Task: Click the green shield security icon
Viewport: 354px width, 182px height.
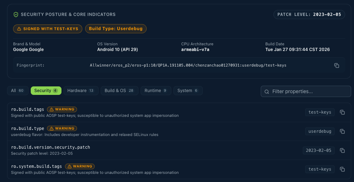Action: coord(16,15)
